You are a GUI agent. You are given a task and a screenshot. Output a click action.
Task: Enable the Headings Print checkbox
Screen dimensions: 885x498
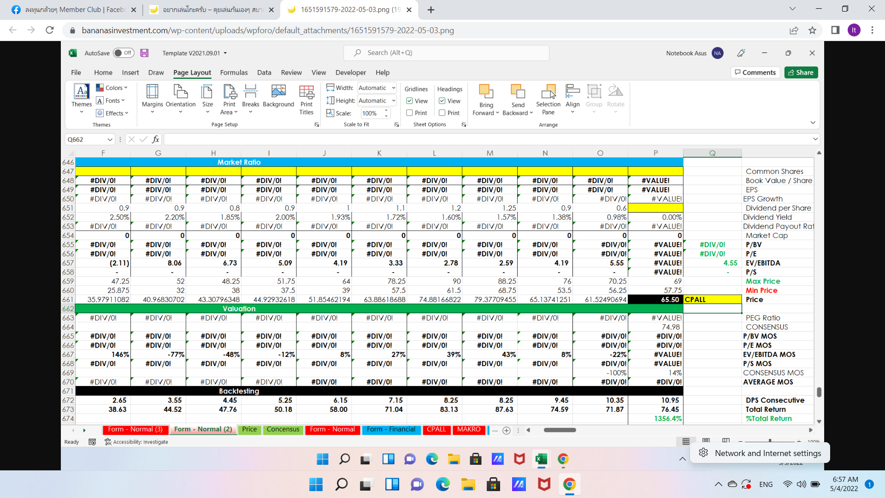442,113
